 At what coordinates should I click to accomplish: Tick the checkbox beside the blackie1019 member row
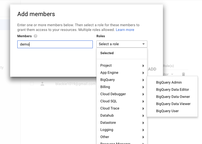pos(32,84)
